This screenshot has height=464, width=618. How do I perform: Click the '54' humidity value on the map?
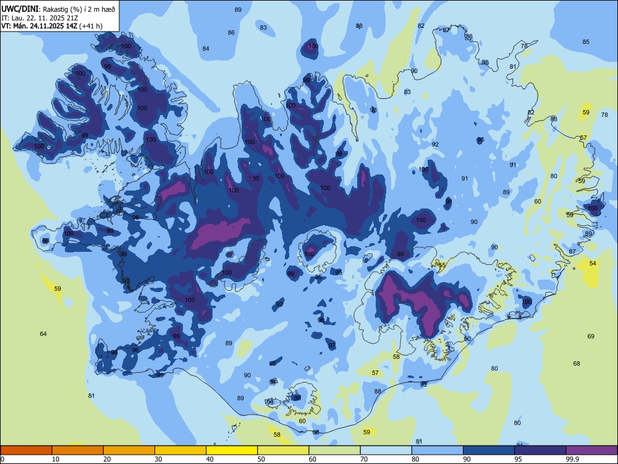(593, 263)
